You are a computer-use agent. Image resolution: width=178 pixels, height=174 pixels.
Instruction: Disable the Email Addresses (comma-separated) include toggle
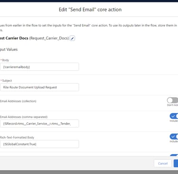[x=174, y=116]
